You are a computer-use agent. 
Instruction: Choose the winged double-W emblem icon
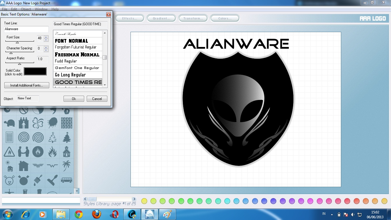coord(38,166)
